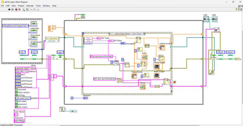Open the subscriptionData User Event case selector
This screenshot has width=243, height=126.
pyautogui.click(x=127, y=33)
